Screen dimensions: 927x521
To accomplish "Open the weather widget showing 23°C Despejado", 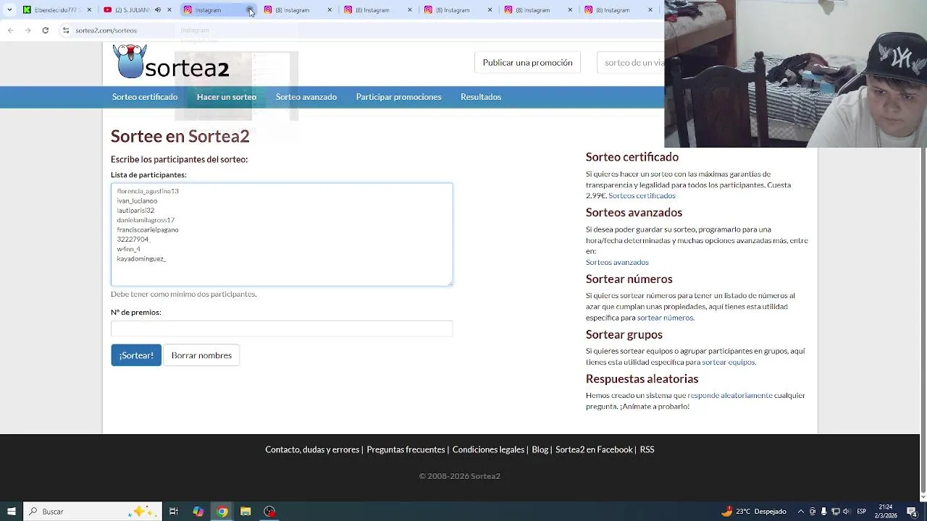I will coord(753,512).
